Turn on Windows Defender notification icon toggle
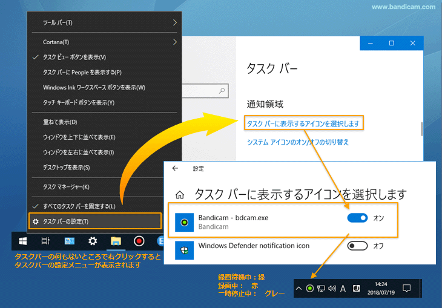 click(x=357, y=246)
